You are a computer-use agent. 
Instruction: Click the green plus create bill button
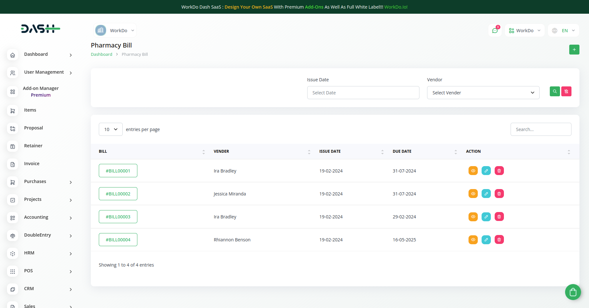(x=574, y=50)
